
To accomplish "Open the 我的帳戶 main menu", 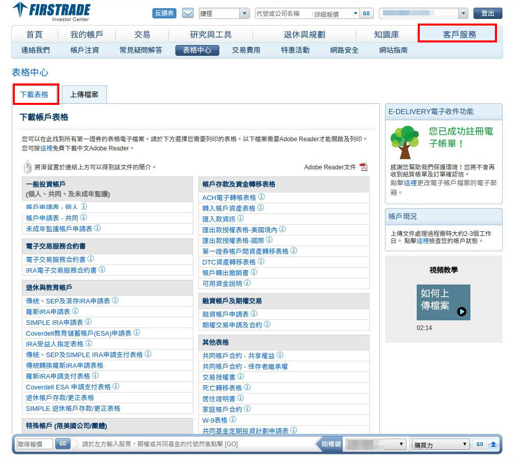I will point(86,34).
